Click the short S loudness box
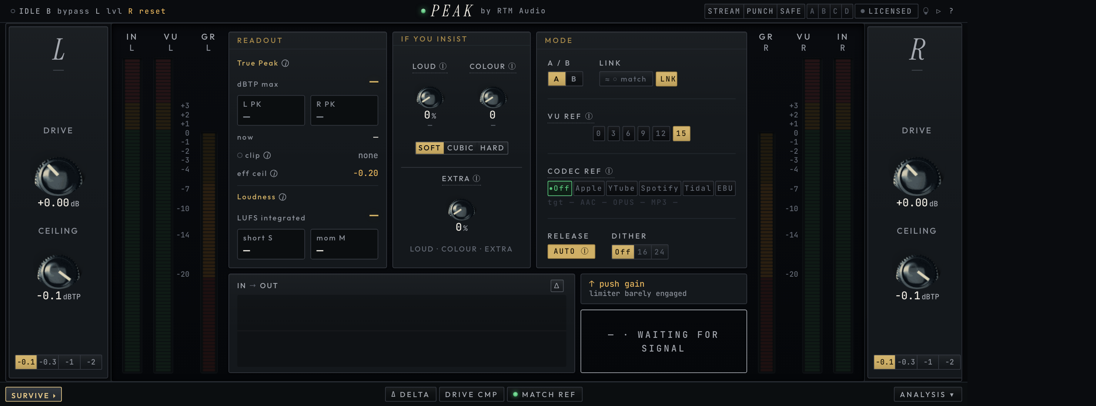This screenshot has width=1096, height=406. pos(271,244)
